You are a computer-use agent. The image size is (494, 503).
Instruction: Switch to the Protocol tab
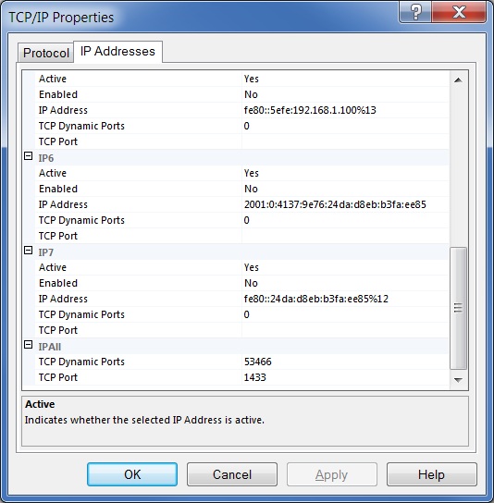46,53
